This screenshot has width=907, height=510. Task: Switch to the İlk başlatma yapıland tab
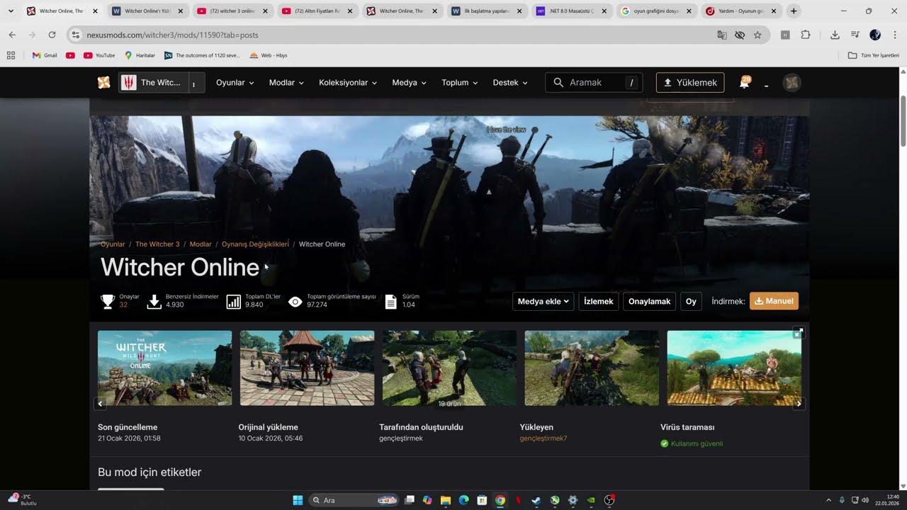click(x=487, y=11)
